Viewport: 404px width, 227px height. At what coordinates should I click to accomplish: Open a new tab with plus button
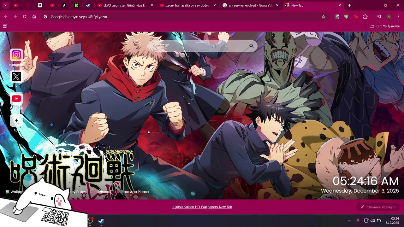coord(349,5)
